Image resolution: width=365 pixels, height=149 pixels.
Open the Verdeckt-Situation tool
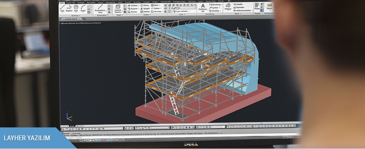[x=118, y=9]
